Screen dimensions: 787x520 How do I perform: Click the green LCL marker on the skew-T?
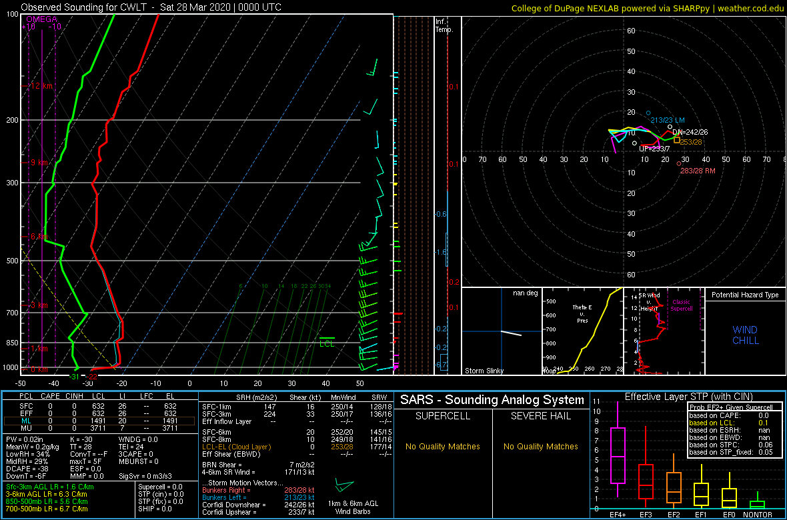tap(327, 342)
